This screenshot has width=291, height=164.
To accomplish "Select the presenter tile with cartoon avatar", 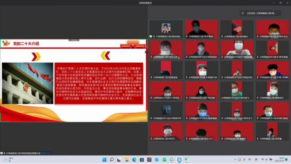I will coord(166,29).
